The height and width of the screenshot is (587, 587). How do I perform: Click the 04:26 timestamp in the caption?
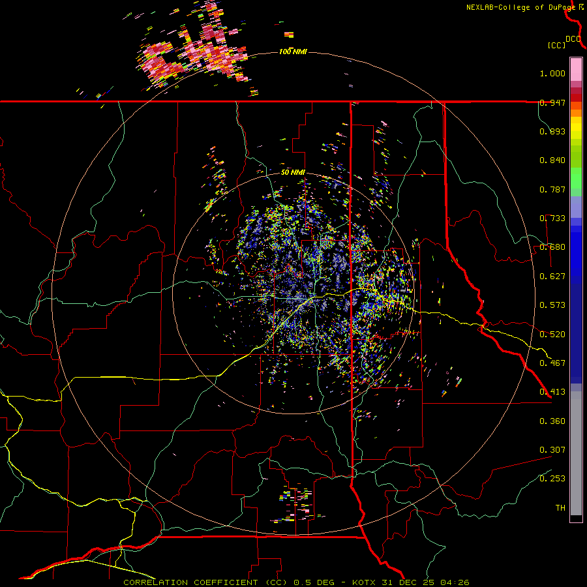click(x=455, y=582)
